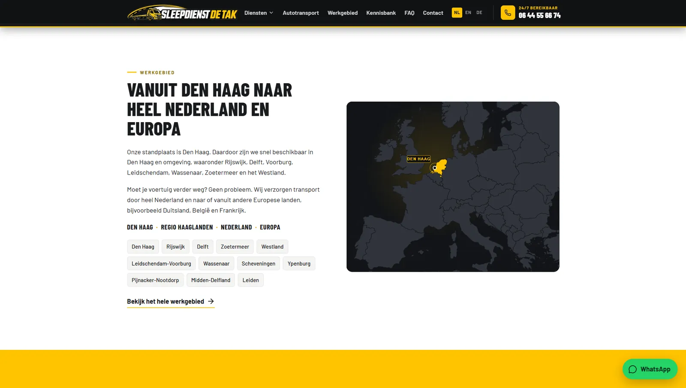Click the Sleepdienst De Tak logo

182,13
